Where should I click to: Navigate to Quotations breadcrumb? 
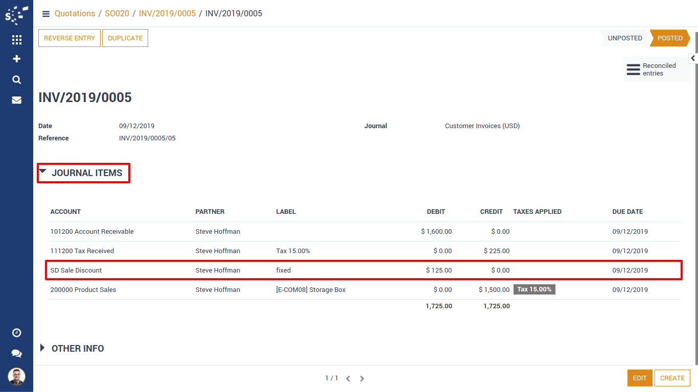tap(75, 14)
